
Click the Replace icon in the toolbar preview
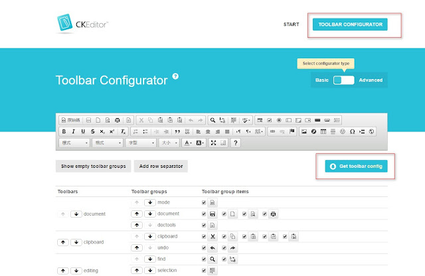[222, 120]
